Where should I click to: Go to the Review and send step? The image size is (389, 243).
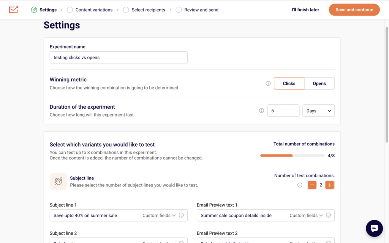(x=201, y=10)
